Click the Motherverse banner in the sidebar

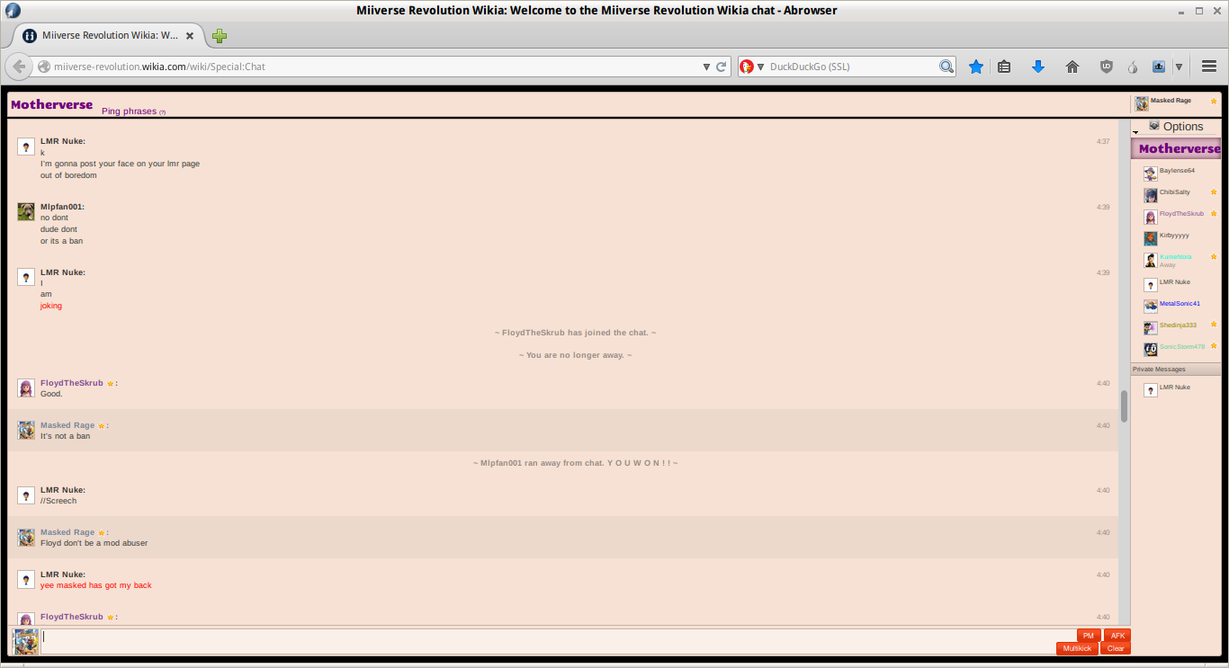coord(1177,148)
